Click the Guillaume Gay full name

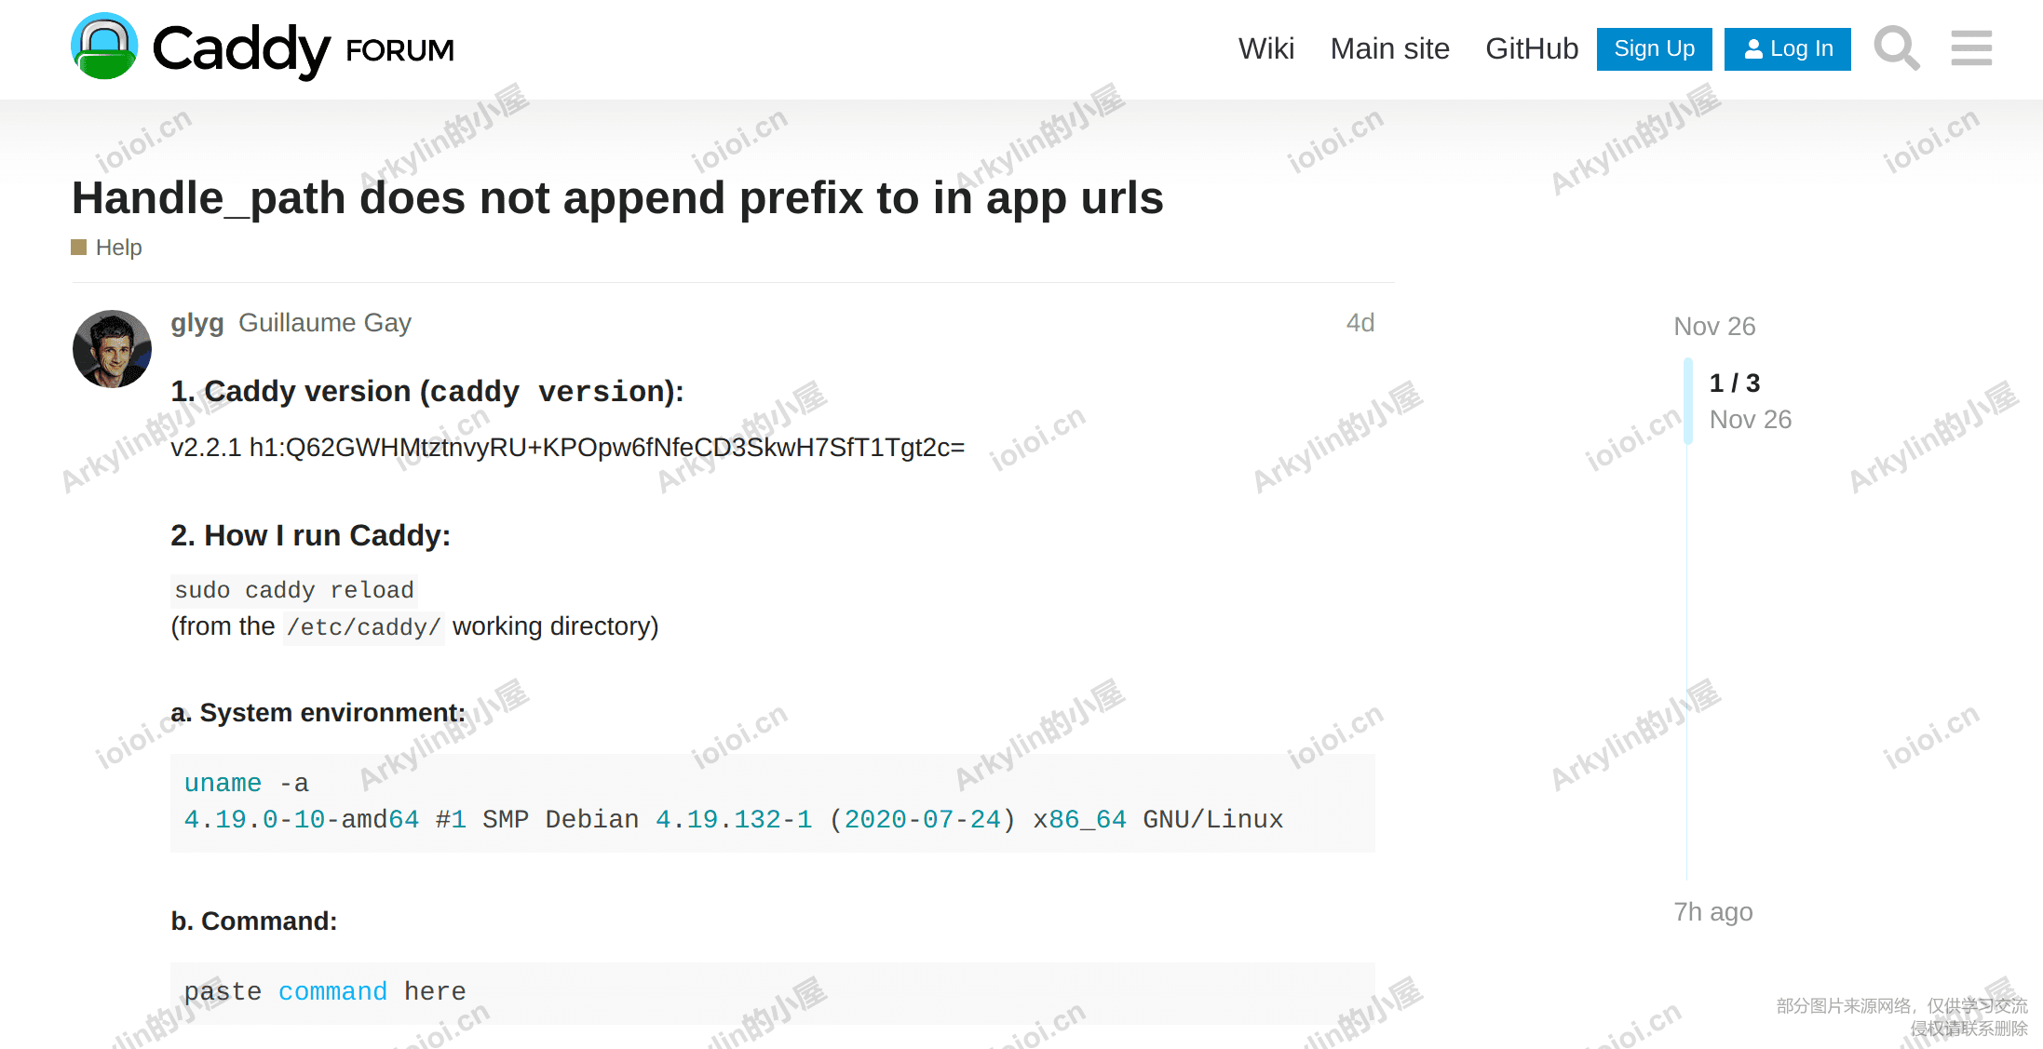point(325,323)
